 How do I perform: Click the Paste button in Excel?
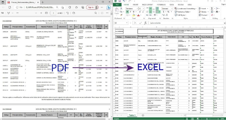[117, 11]
